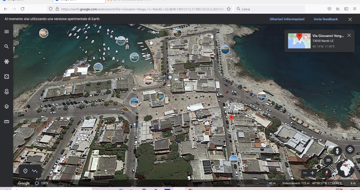Screen dimensions: 360x190
Task: Open the Earth search tool in sidebar
Action: (x=6, y=46)
